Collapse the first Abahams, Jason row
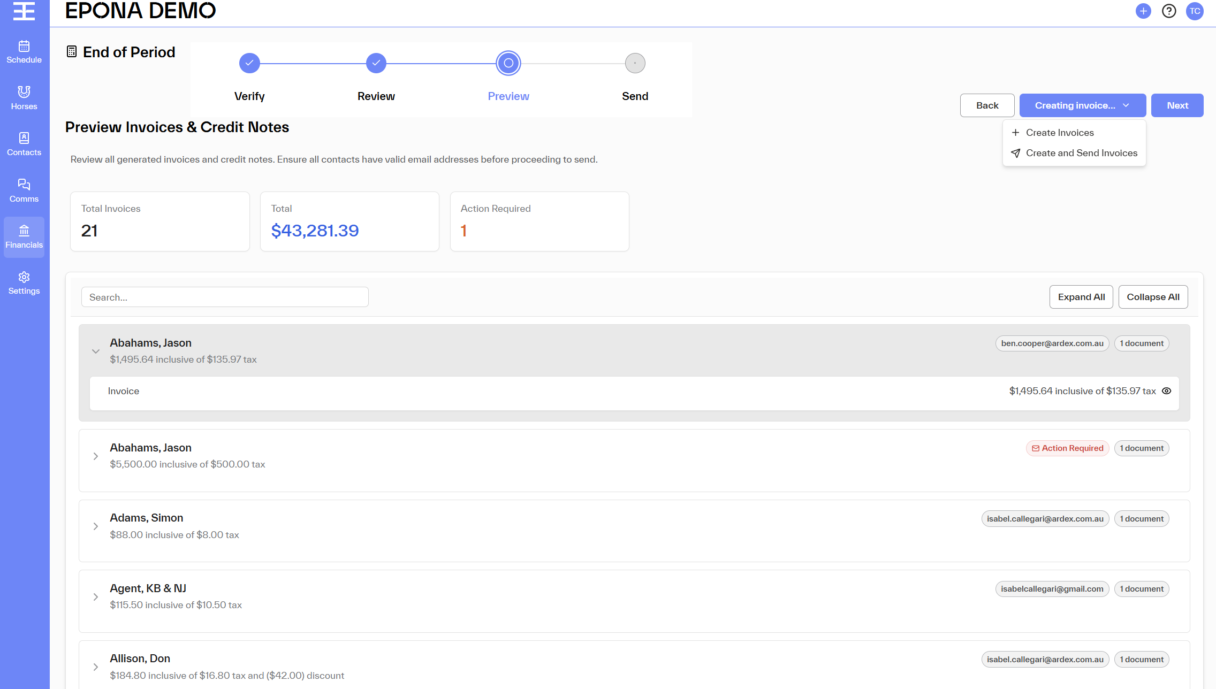 (x=96, y=351)
